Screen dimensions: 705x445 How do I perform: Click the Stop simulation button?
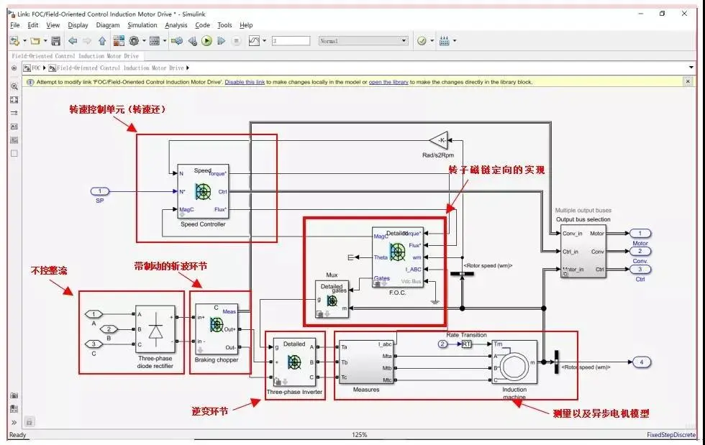coord(236,41)
